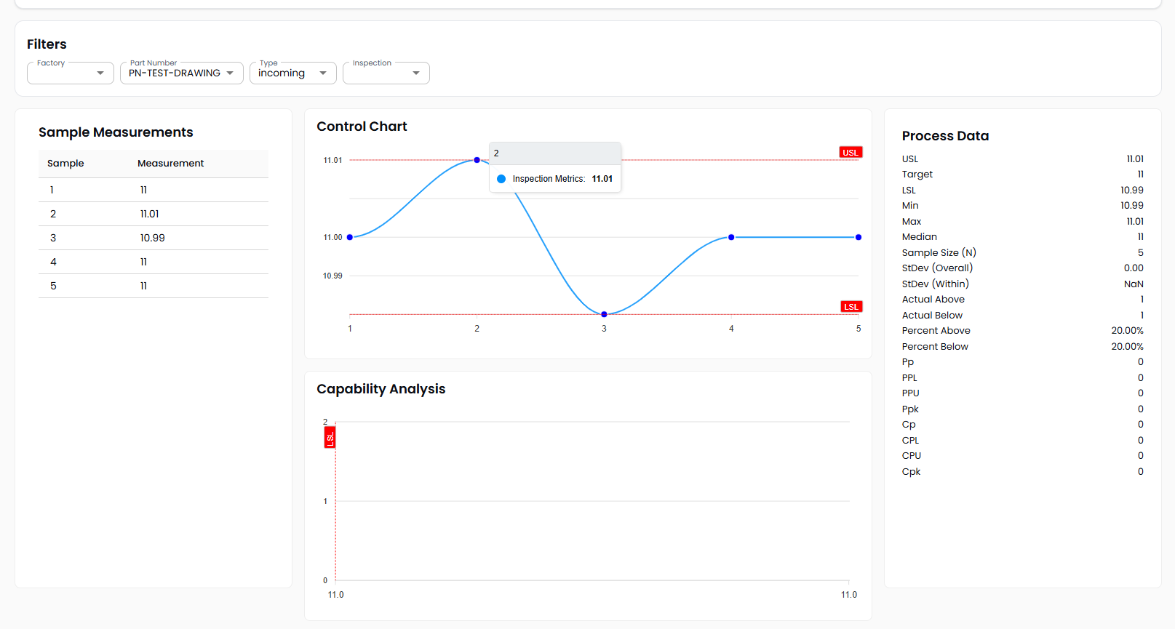Click the StDev (Within) NaN value

(1133, 284)
